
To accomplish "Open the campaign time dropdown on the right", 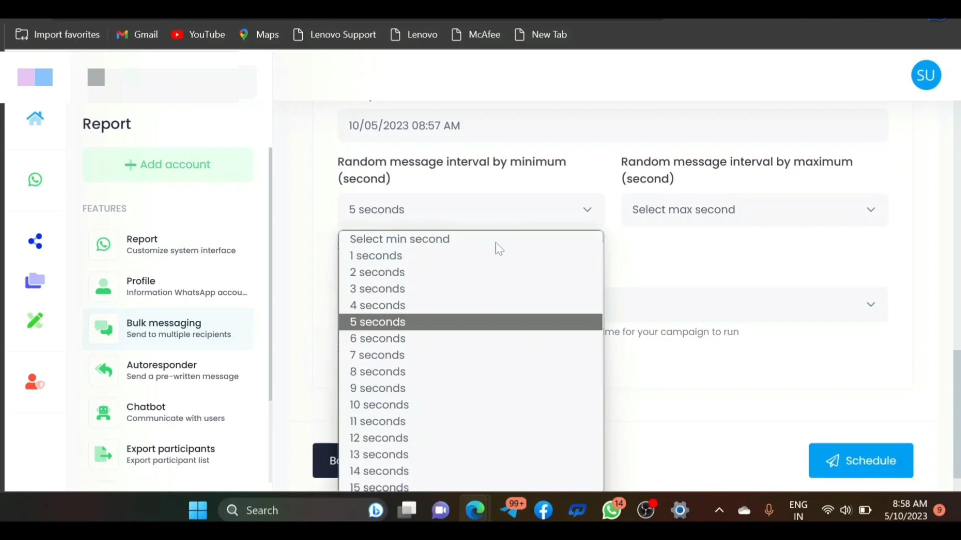I will click(x=871, y=303).
